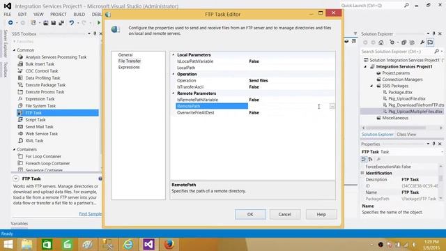The height and width of the screenshot is (251, 446).
Task: Select Expressions page in editor
Action: (x=129, y=67)
